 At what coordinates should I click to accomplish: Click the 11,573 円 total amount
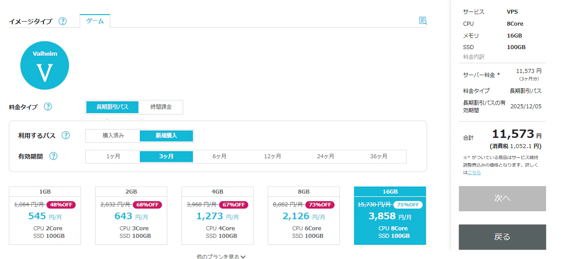pyautogui.click(x=516, y=134)
